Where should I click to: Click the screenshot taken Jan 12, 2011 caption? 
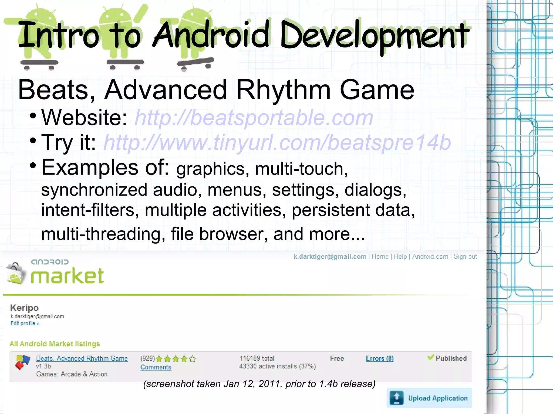[x=259, y=384]
